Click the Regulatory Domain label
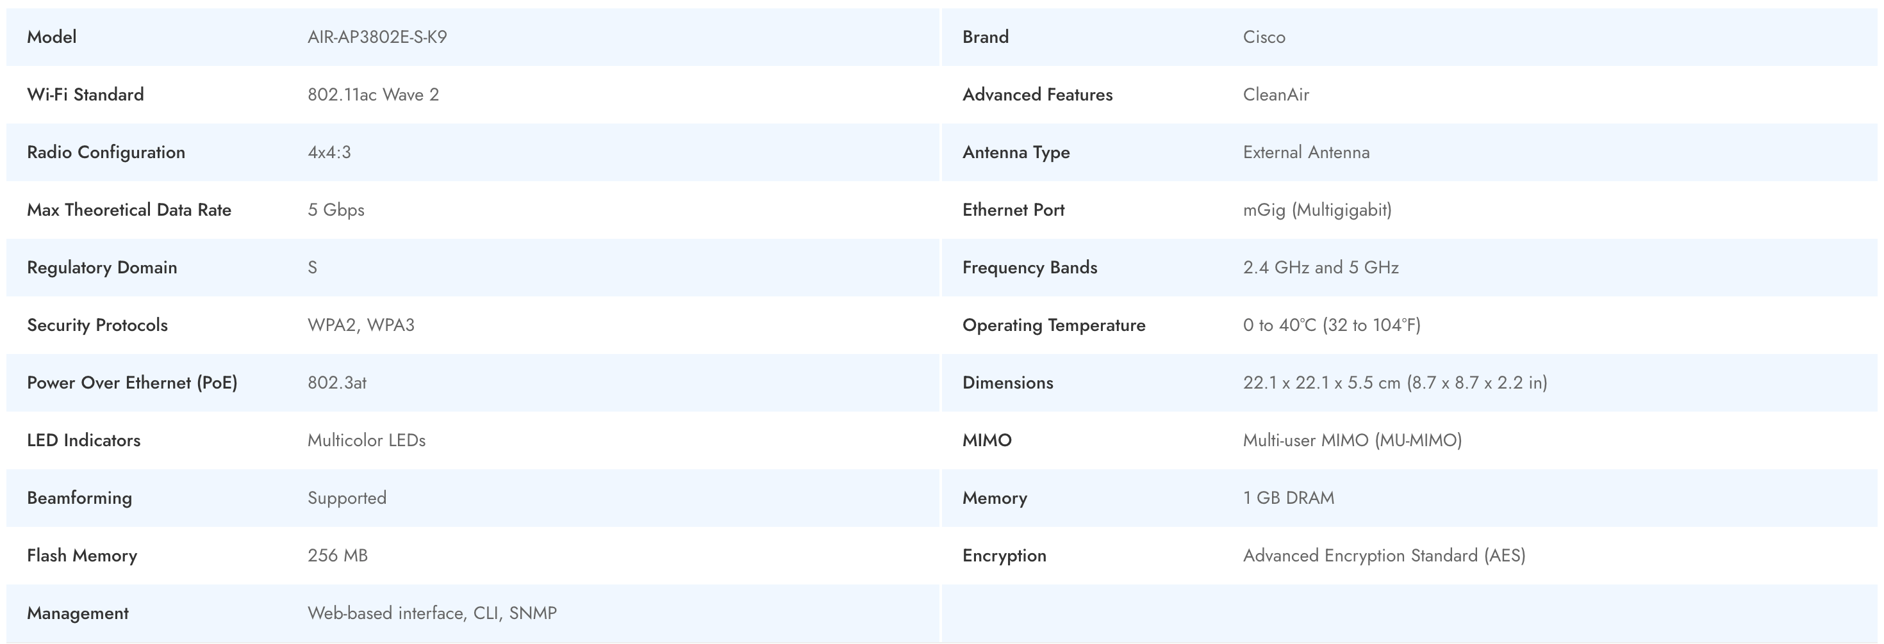Image resolution: width=1884 pixels, height=644 pixels. coord(102,268)
